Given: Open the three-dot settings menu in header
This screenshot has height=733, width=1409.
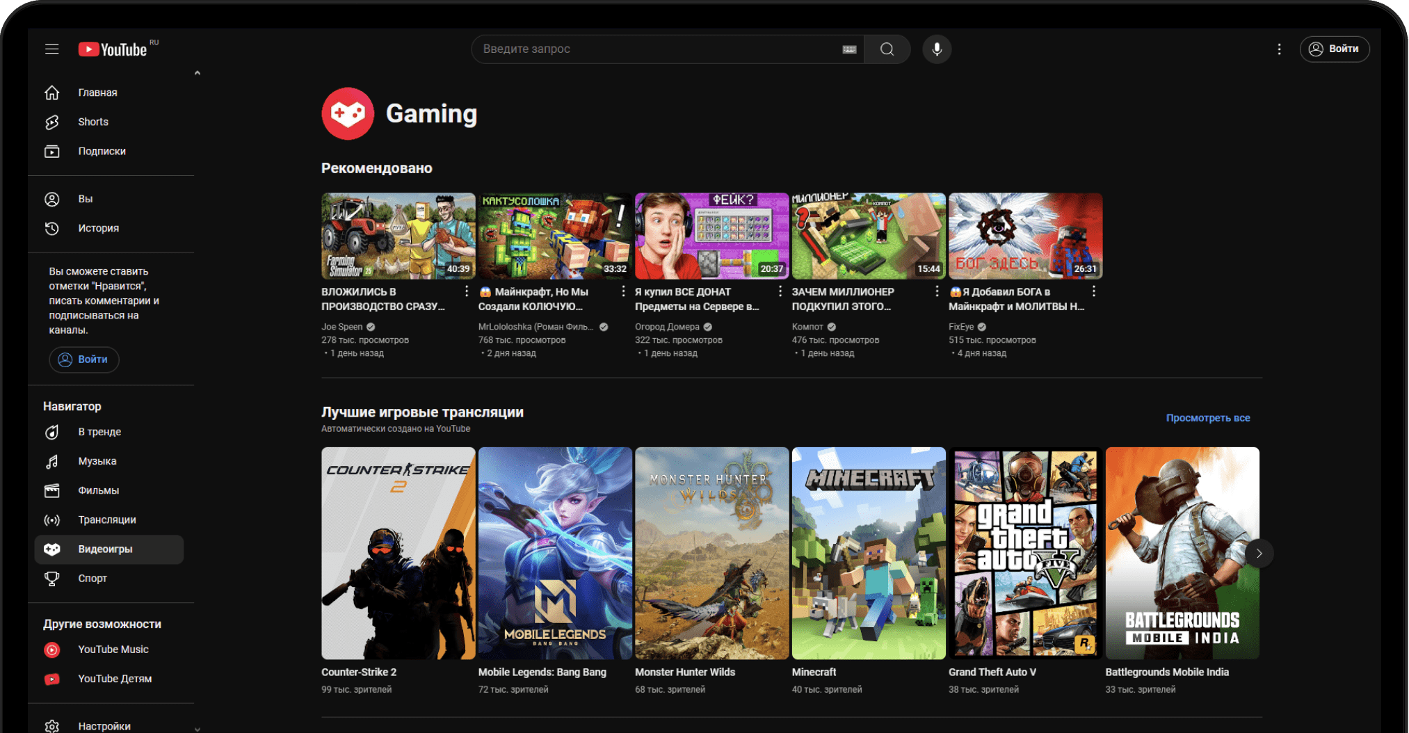Looking at the screenshot, I should coord(1279,49).
